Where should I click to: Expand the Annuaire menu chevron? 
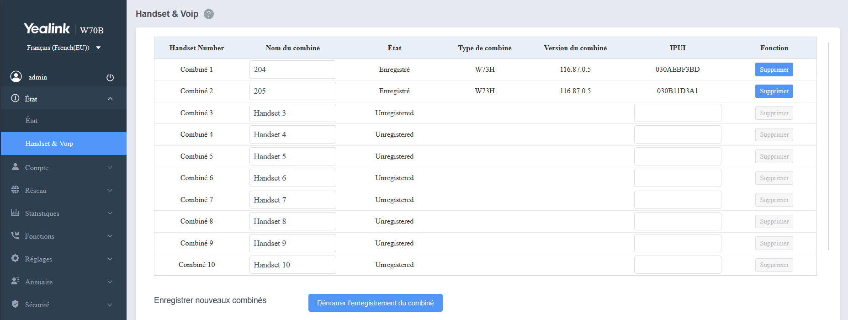pyautogui.click(x=110, y=282)
